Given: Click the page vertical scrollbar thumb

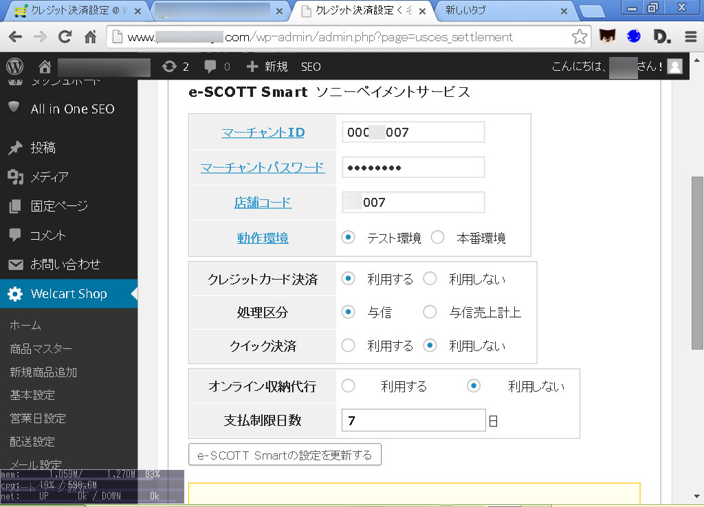Looking at the screenshot, I should pyautogui.click(x=697, y=262).
